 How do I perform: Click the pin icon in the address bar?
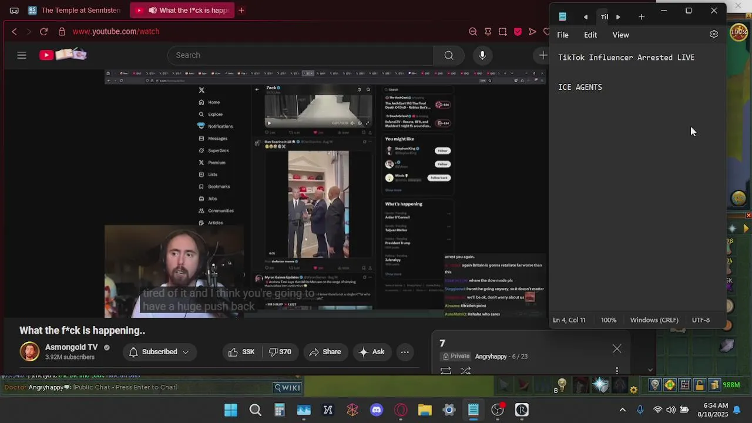tap(488, 32)
